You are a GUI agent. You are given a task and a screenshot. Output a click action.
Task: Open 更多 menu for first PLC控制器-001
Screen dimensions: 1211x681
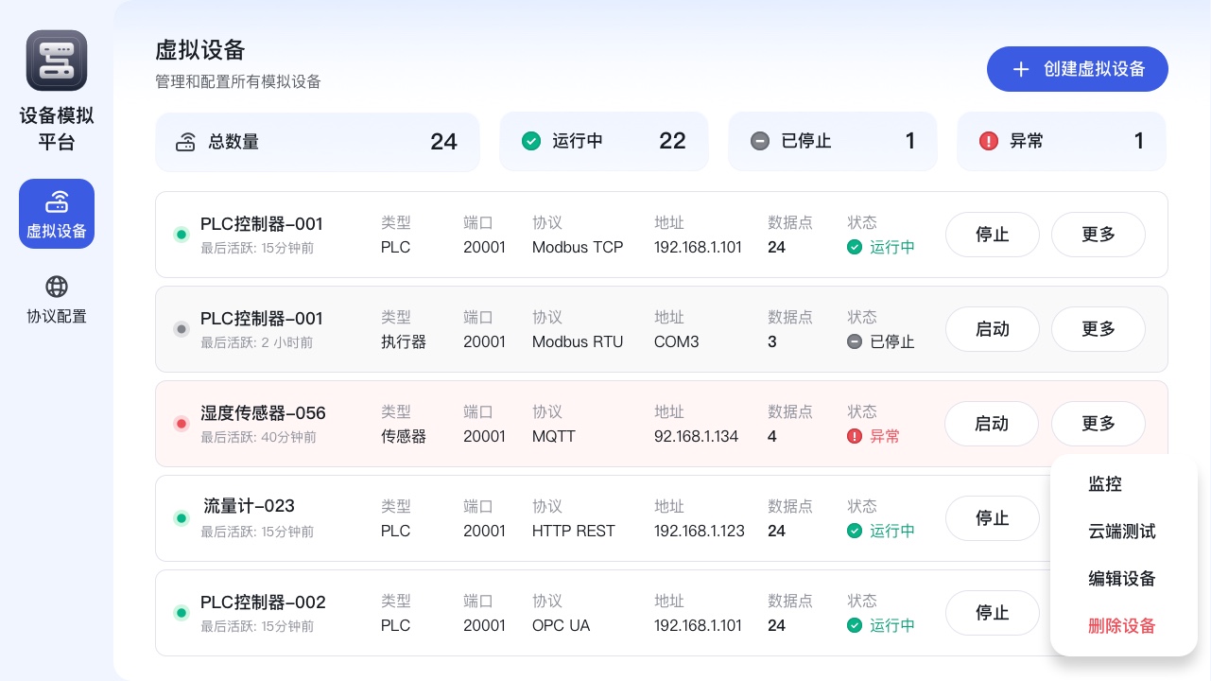[x=1098, y=235]
